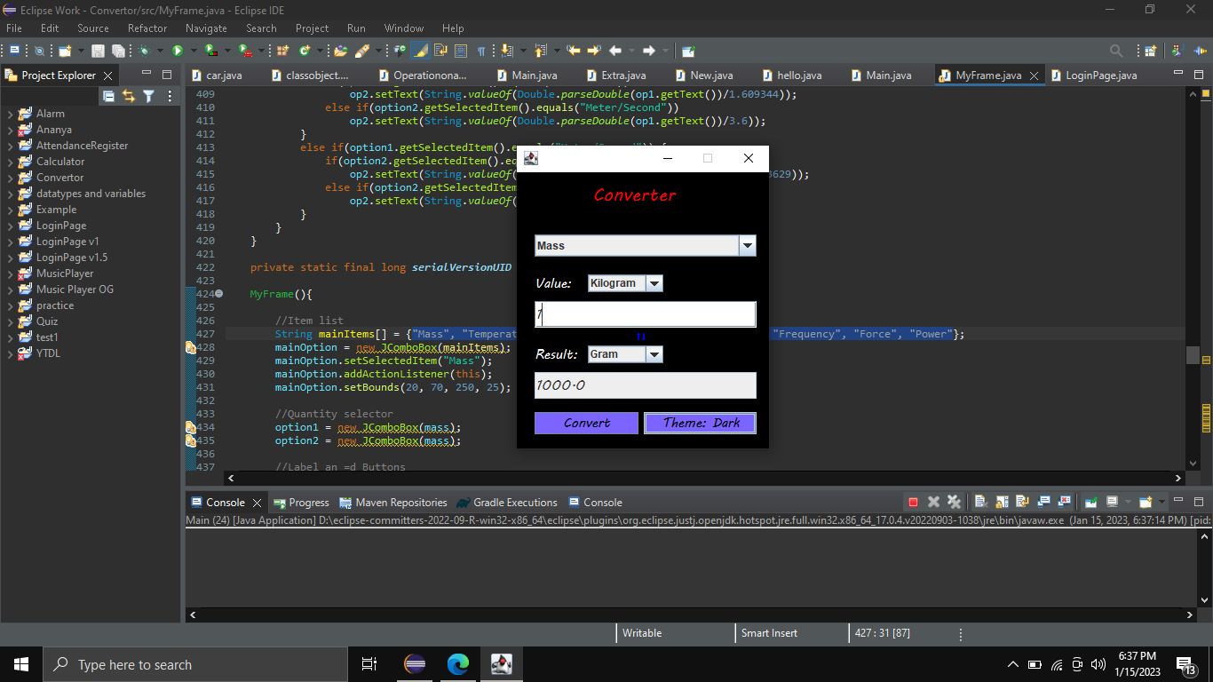Open the Window menu

tap(403, 28)
